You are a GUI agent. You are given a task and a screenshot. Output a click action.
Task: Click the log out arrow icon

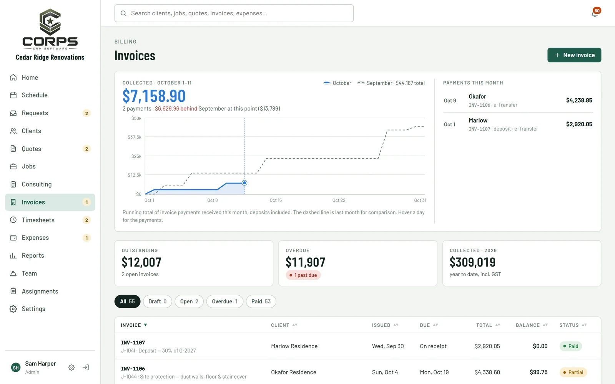click(x=86, y=367)
